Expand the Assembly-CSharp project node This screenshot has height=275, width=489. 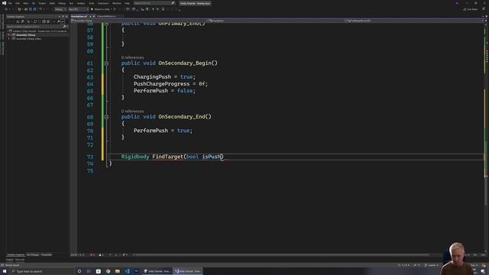point(8,35)
